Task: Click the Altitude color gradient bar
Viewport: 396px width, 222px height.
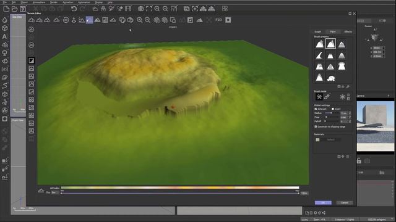Action: [x=180, y=187]
